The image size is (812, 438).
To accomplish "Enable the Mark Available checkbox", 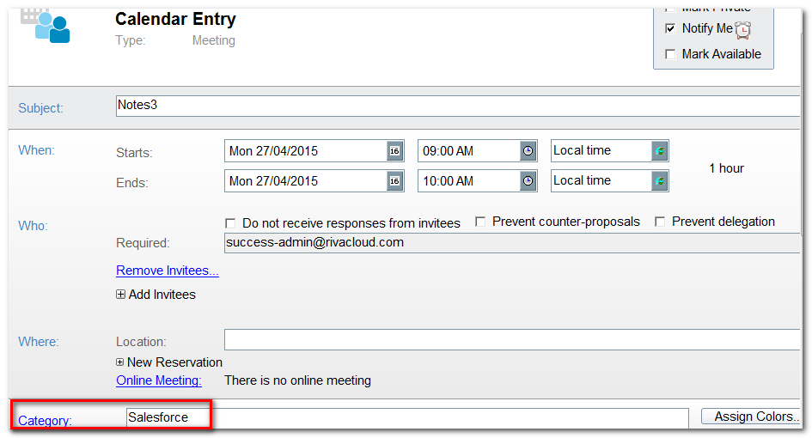I will coord(670,54).
